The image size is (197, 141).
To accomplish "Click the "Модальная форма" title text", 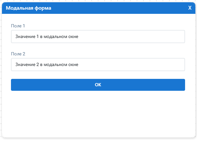I will 28,8.
